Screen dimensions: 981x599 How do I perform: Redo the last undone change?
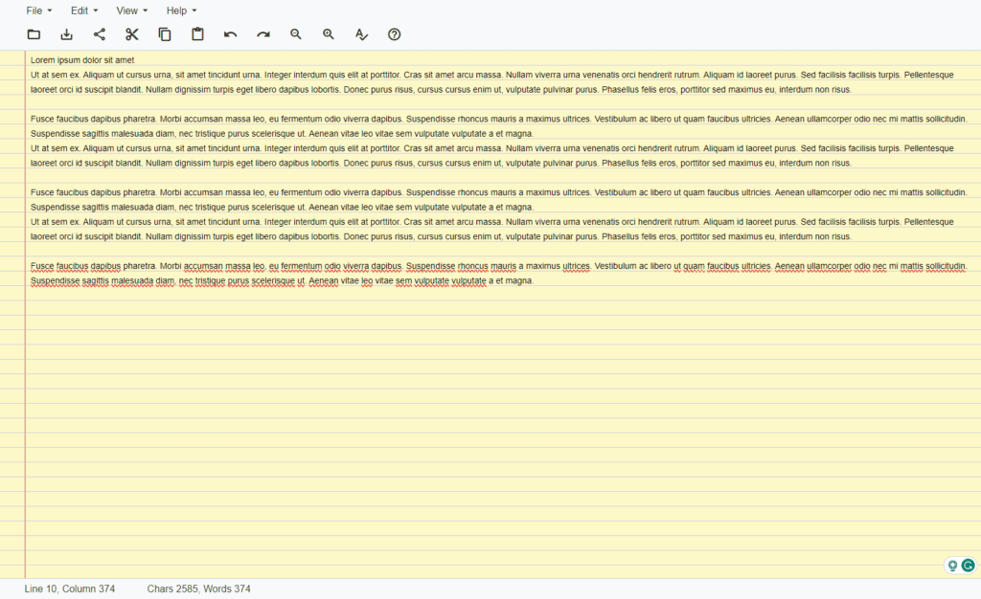click(x=262, y=34)
